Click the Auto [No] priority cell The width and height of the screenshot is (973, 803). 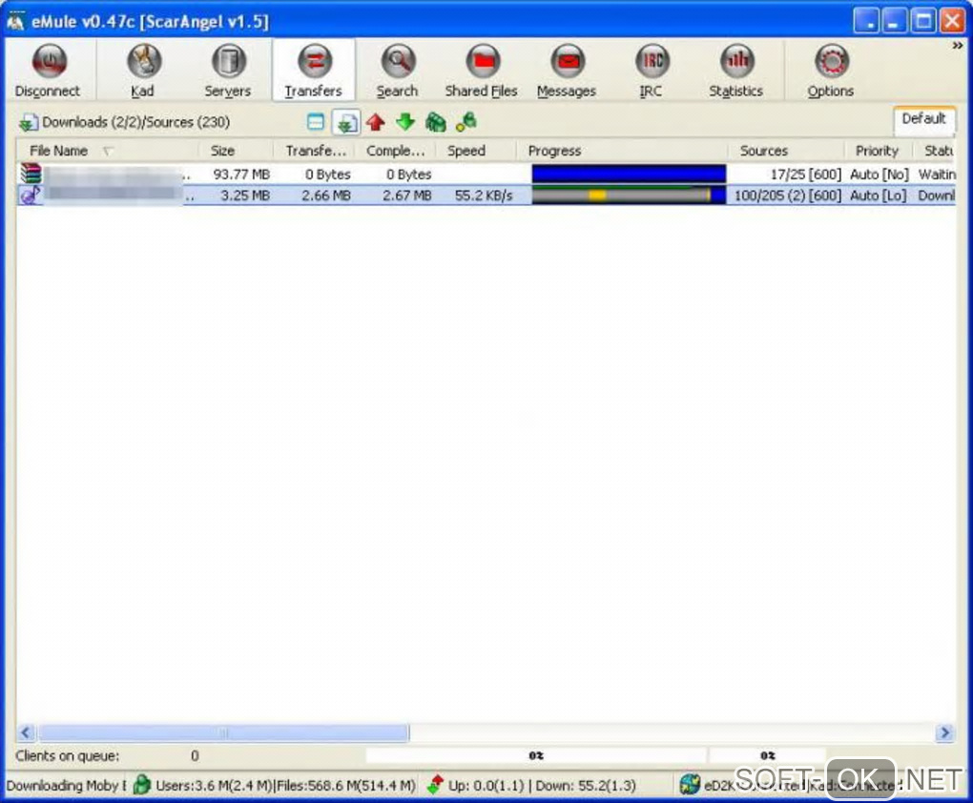click(x=880, y=175)
